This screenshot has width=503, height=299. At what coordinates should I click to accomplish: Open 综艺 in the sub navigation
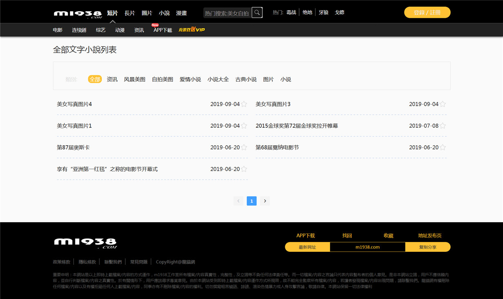tap(101, 30)
